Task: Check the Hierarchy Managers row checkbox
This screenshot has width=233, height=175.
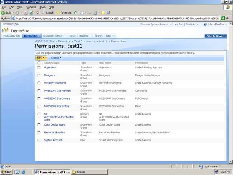Action: pyautogui.click(x=39, y=83)
